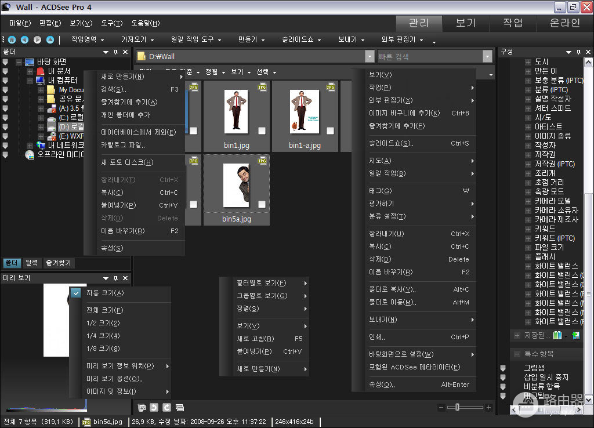Open the 작업영역 dropdown
The image size is (594, 428).
coord(88,39)
